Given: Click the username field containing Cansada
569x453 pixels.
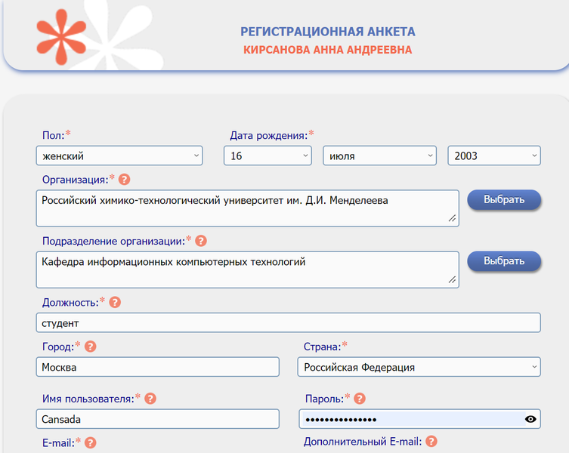Looking at the screenshot, I should click(x=157, y=419).
